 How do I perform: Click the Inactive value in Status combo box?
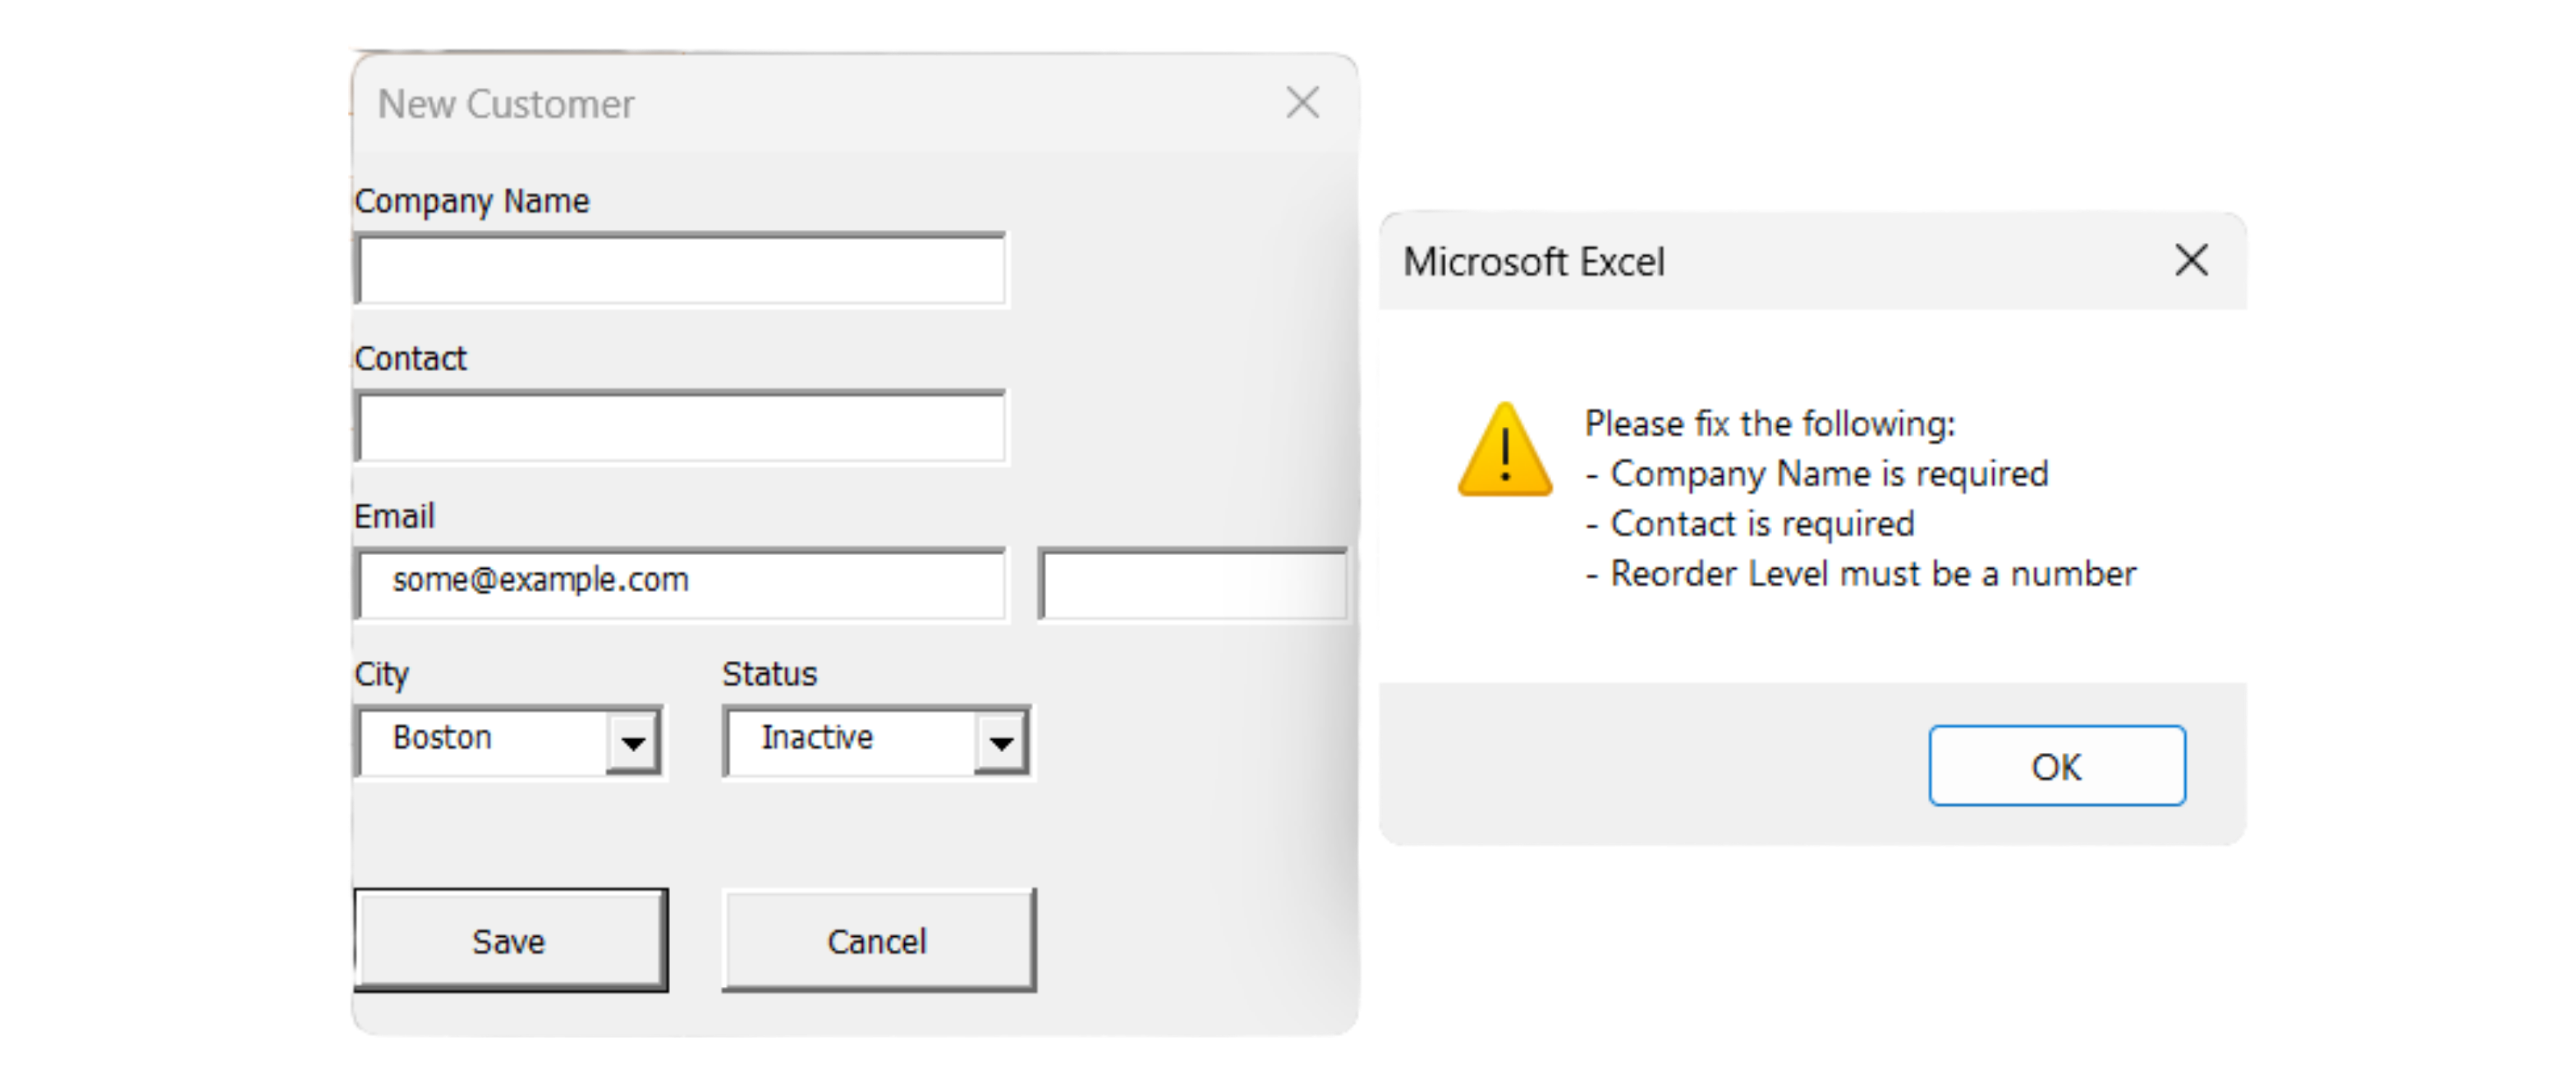[817, 738]
